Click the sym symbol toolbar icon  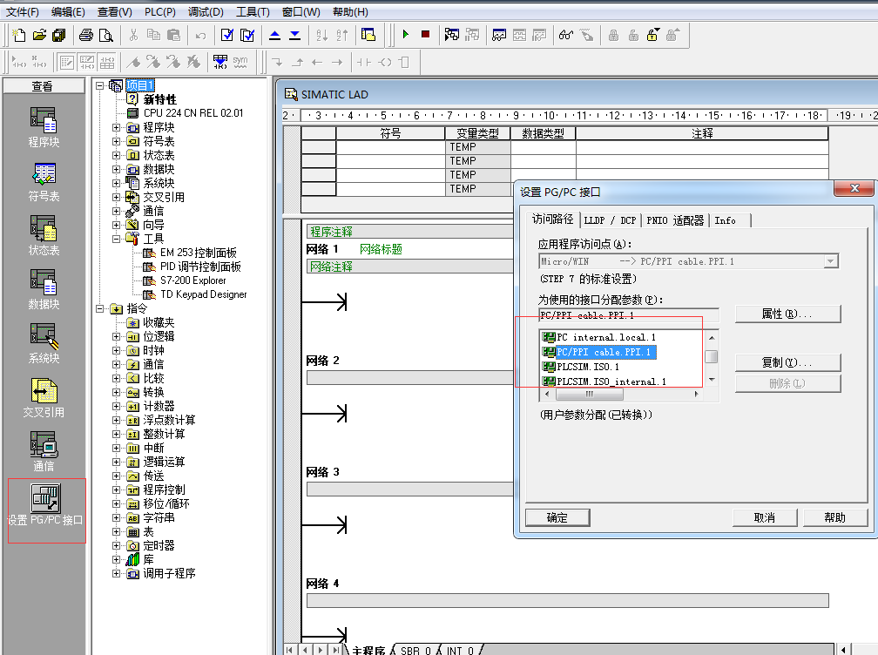point(240,62)
